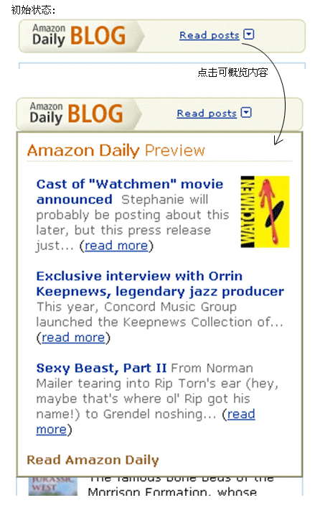Screen dimensions: 315x508
Task: Open Read posts link in expanded banner
Action: click(x=207, y=114)
